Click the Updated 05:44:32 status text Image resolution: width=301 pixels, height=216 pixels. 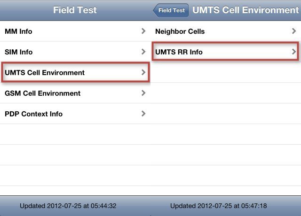click(68, 206)
